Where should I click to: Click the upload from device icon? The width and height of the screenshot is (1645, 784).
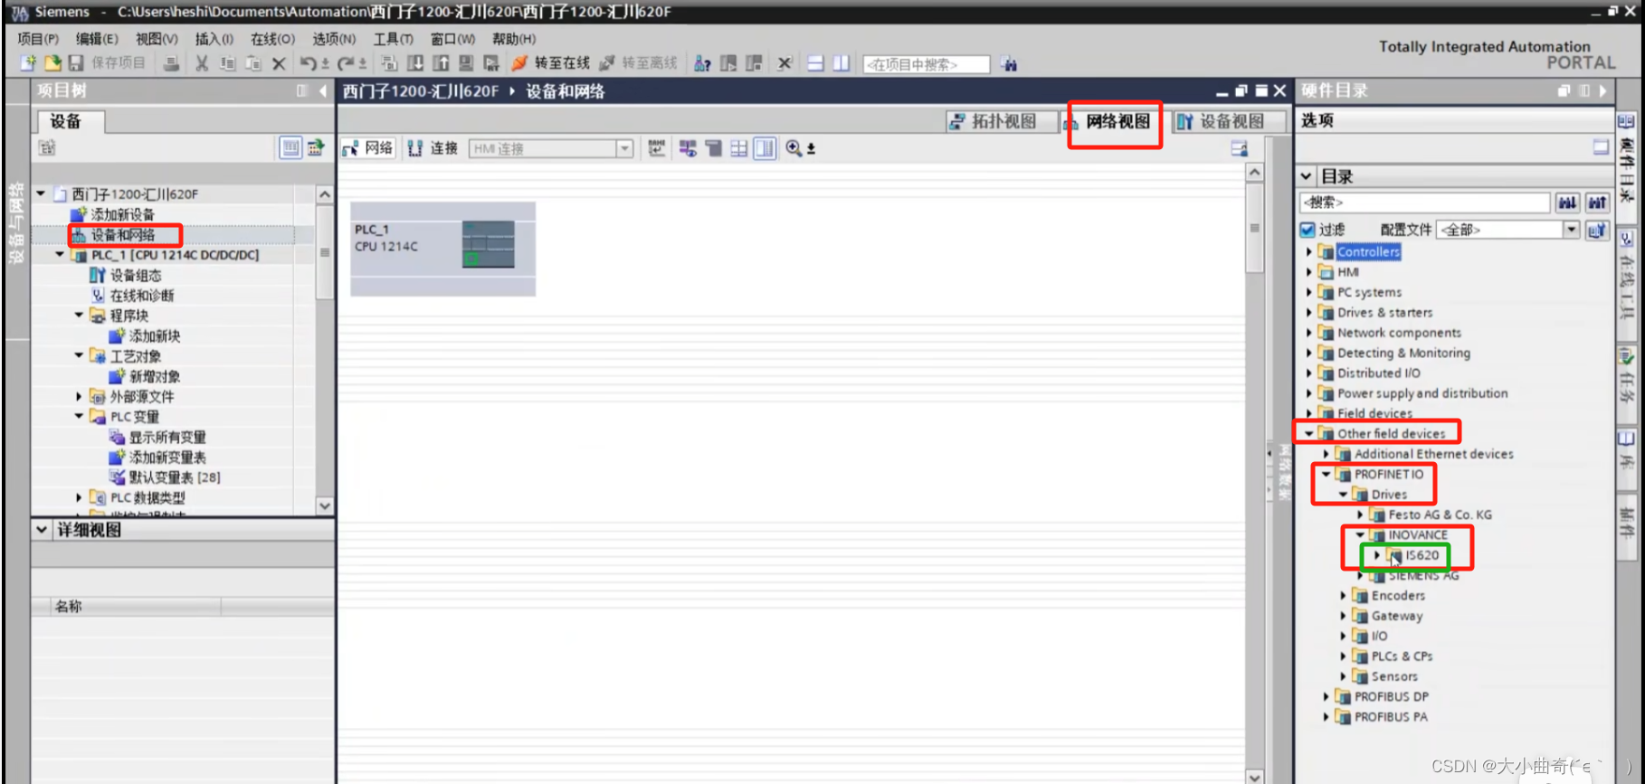pos(441,62)
